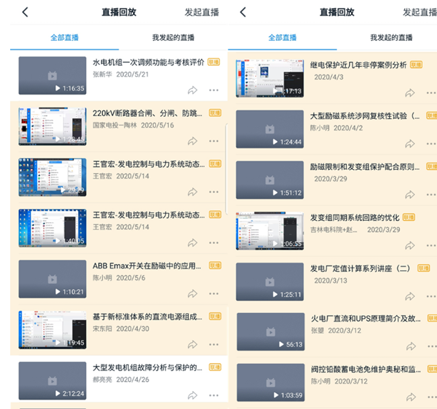Play the 1:16:35 水电机组一次调频 video thumbnail
The width and height of the screenshot is (437, 409).
click(52, 75)
